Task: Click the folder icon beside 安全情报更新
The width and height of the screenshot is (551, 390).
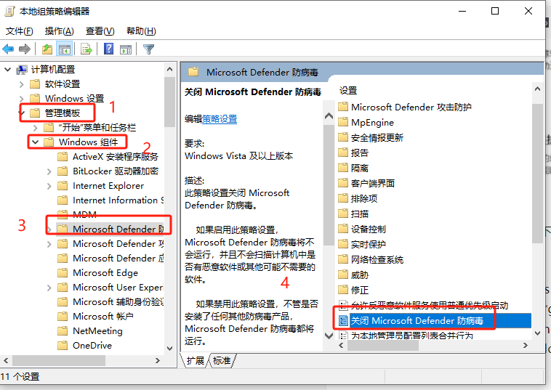Action: click(343, 137)
